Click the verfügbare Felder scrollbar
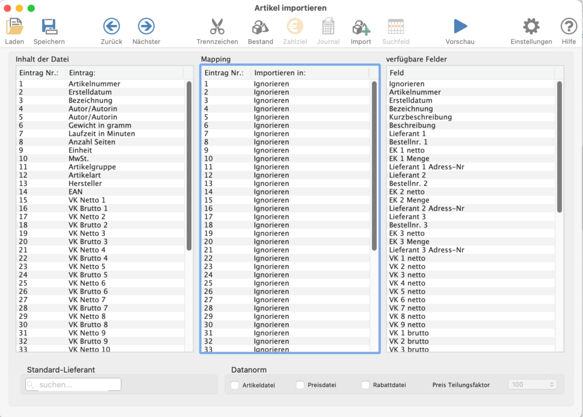Viewport: 583px width, 417px height. click(559, 147)
